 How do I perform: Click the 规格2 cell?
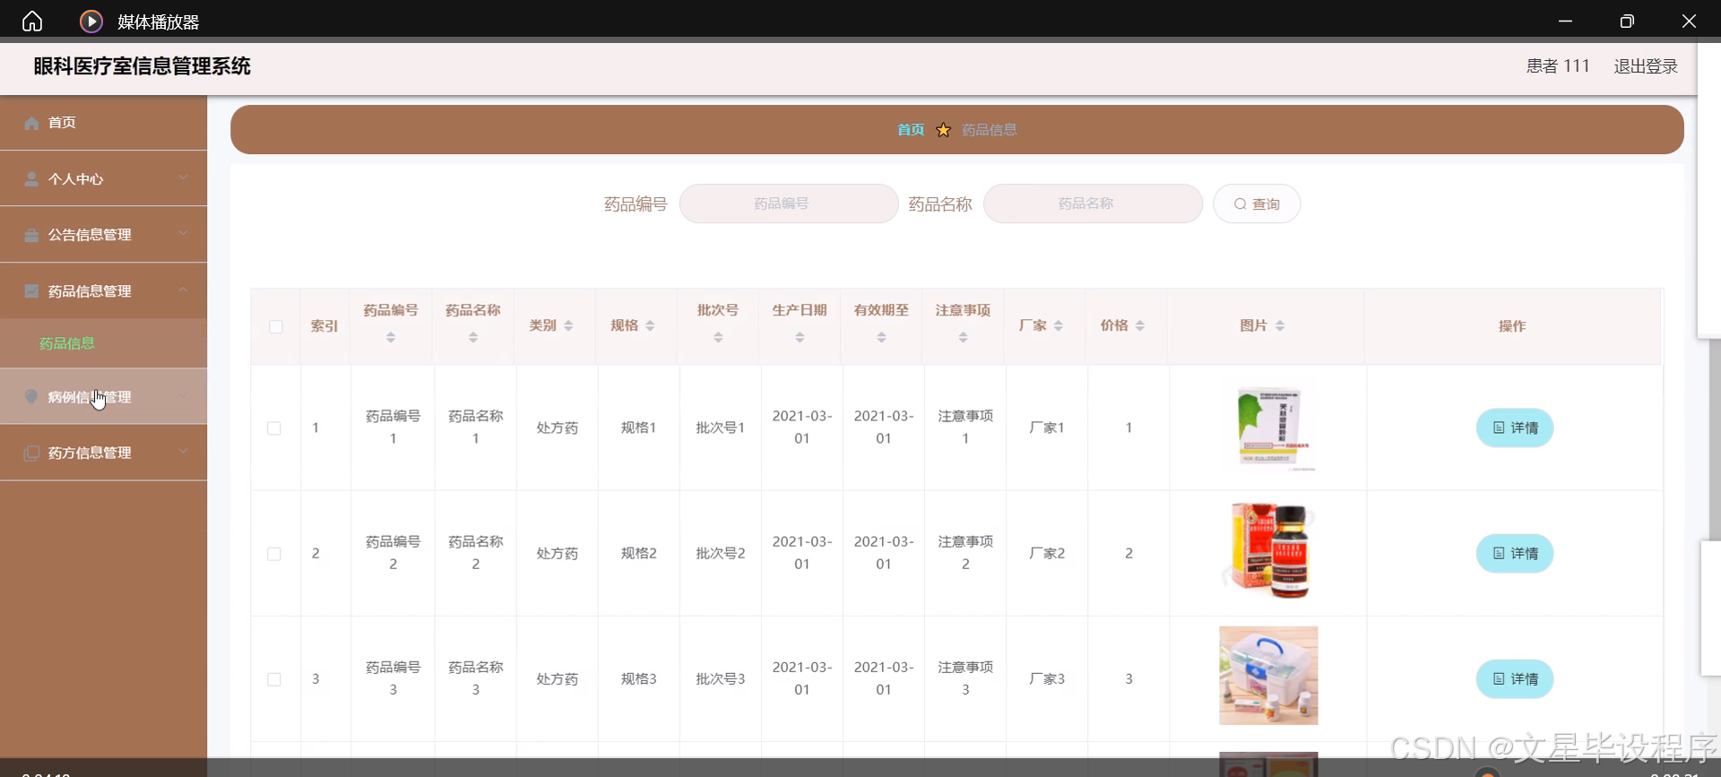point(639,554)
